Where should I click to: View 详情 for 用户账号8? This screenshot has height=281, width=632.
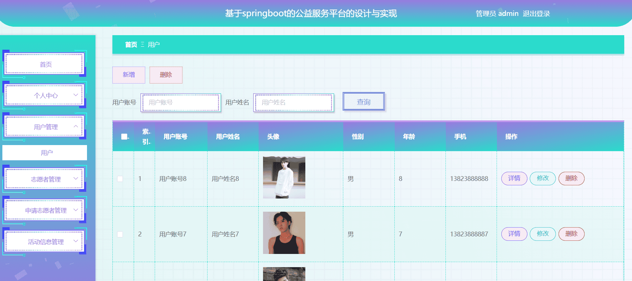[x=514, y=178]
